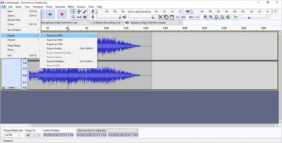Open the Effect menu
This screenshot has width=282, height=143.
pyautogui.click(x=71, y=7)
